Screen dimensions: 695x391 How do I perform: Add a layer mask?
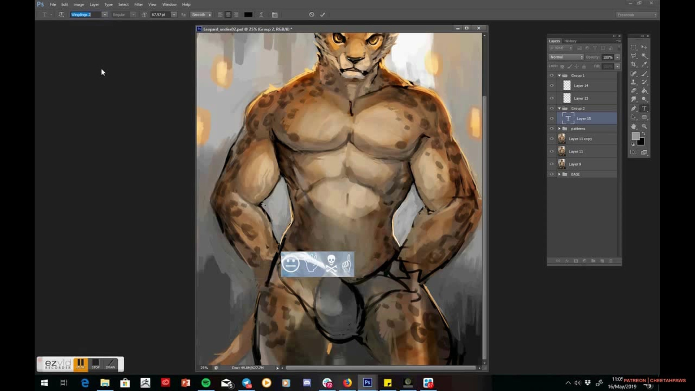(576, 261)
